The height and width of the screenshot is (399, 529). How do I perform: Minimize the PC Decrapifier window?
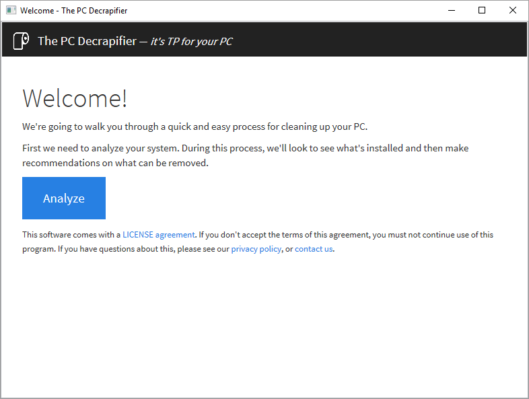pos(452,11)
